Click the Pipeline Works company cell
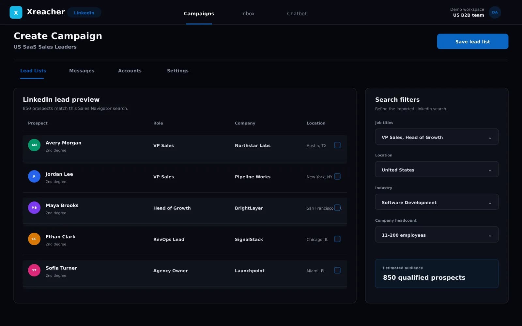This screenshot has width=522, height=326. coord(253,177)
